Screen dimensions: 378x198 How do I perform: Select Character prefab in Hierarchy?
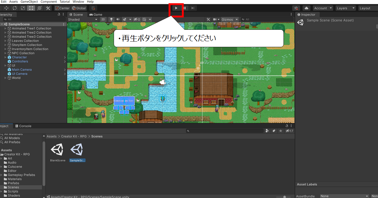19,57
